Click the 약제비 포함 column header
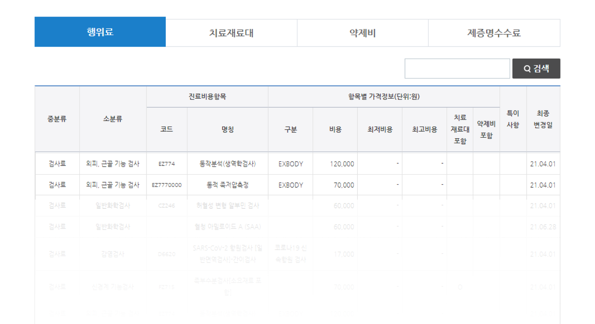The height and width of the screenshot is (324, 595). pyautogui.click(x=486, y=130)
